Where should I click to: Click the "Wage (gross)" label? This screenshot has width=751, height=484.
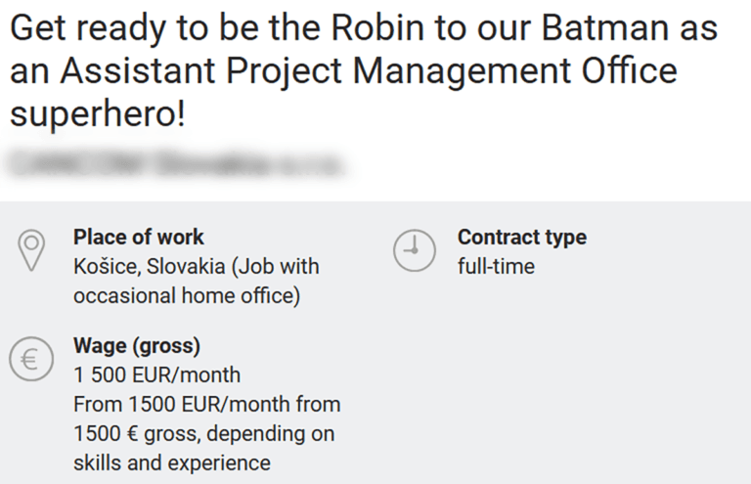pos(136,345)
